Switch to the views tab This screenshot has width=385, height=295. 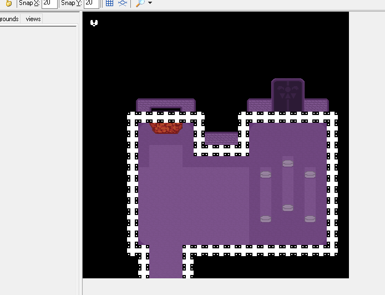pos(33,19)
